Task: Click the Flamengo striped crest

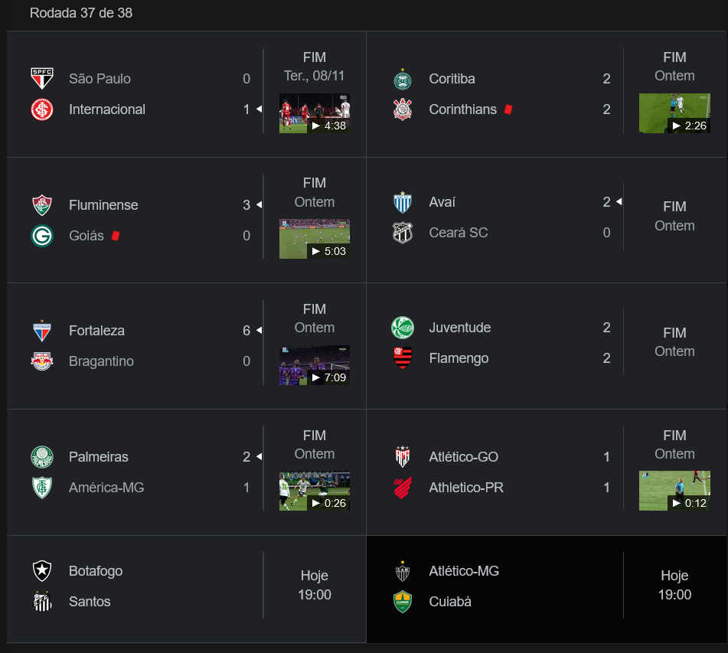Action: pyautogui.click(x=403, y=358)
